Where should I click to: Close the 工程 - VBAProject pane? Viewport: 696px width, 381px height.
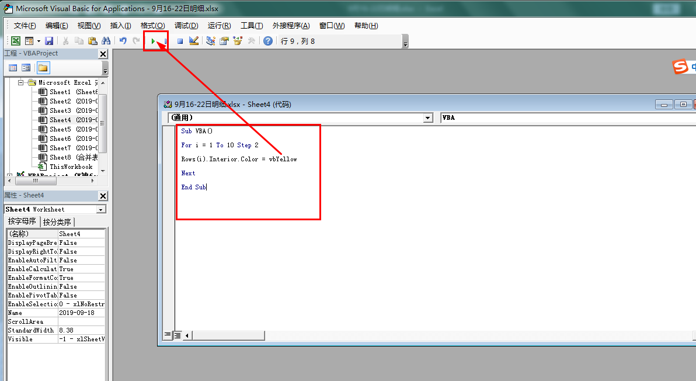click(x=103, y=54)
